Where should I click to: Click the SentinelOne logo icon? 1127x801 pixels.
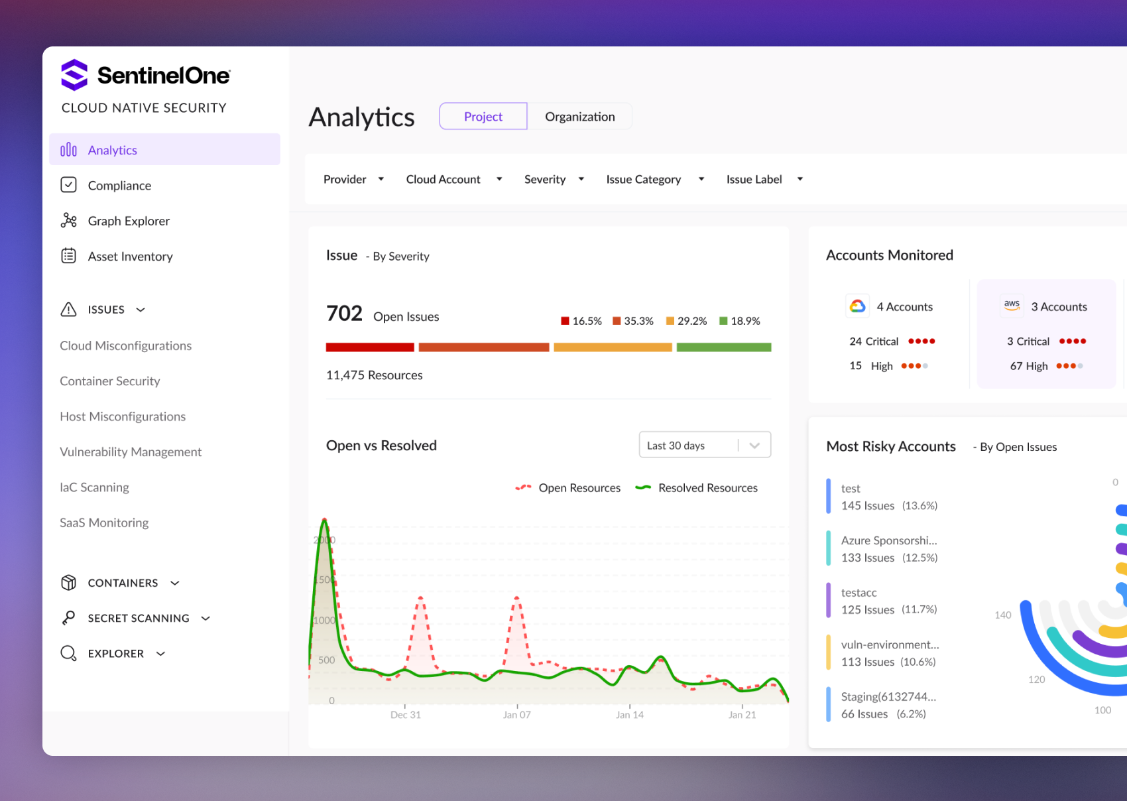[74, 75]
